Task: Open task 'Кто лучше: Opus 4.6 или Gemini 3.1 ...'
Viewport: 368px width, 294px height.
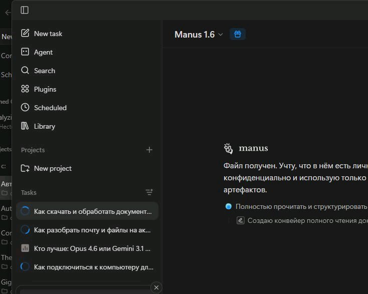Action: pos(87,248)
